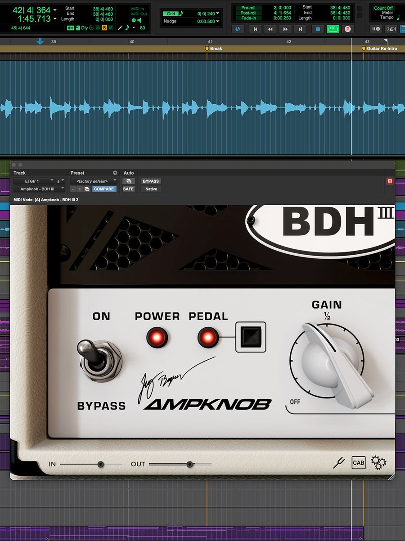
Task: Click the blue audio waveform clip
Action: [x=202, y=108]
